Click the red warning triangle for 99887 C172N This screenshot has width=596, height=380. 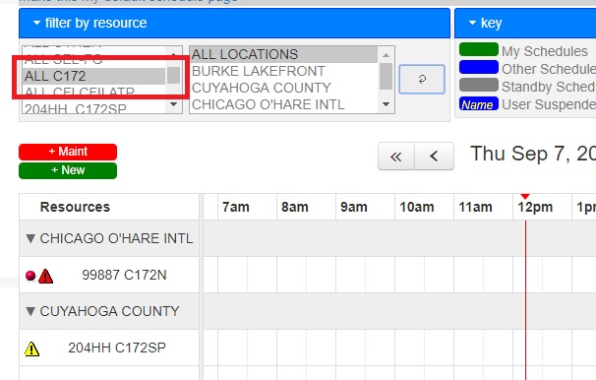click(45, 277)
